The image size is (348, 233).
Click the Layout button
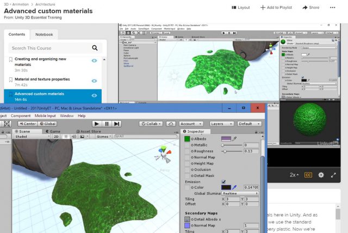[x=240, y=8]
